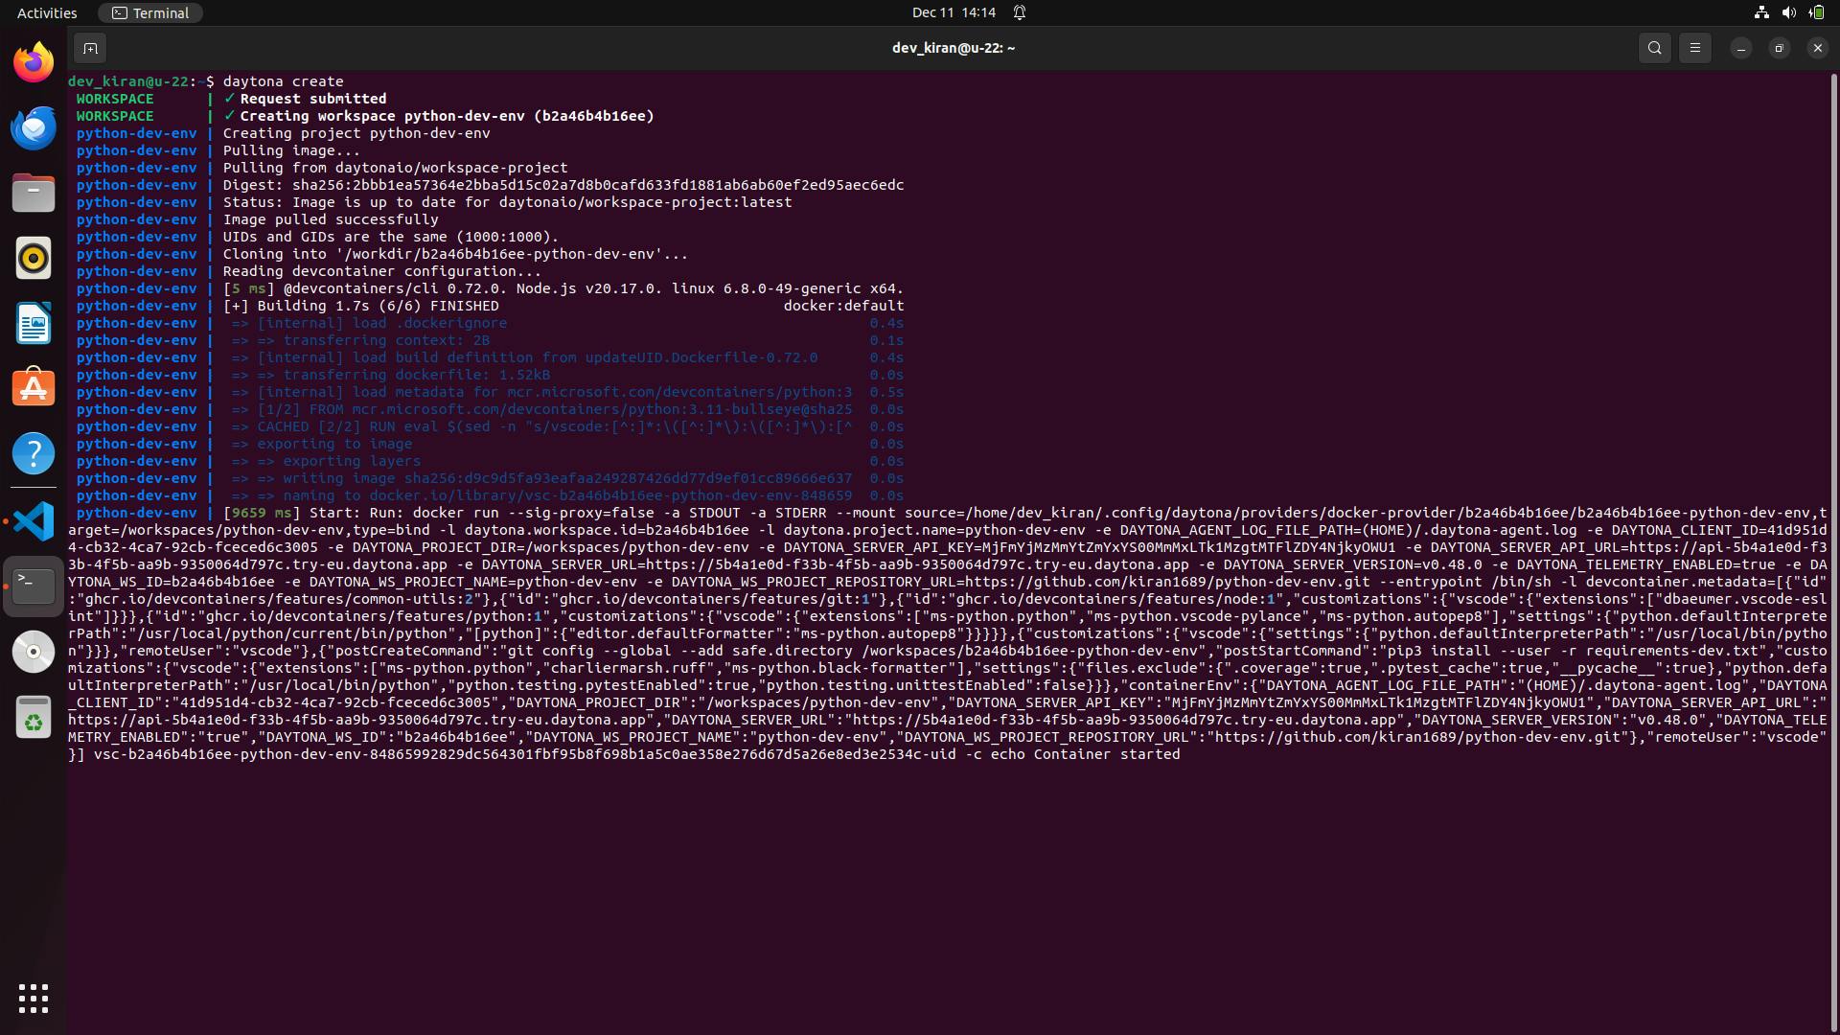Show Applications grid
1840x1035 pixels.
tap(34, 999)
